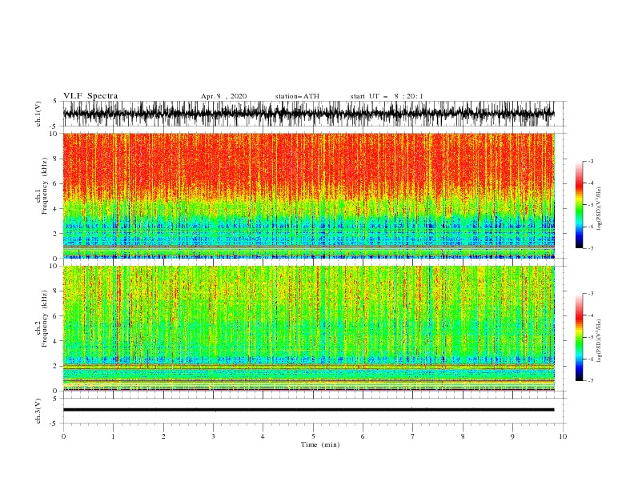Click time axis tick label "3"
The width and height of the screenshot is (634, 490).
(x=213, y=436)
